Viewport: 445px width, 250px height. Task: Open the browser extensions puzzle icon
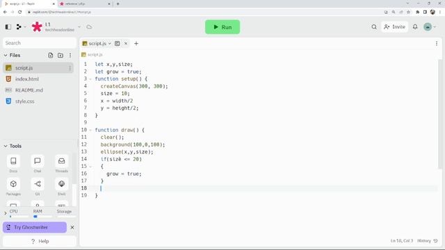click(x=417, y=12)
